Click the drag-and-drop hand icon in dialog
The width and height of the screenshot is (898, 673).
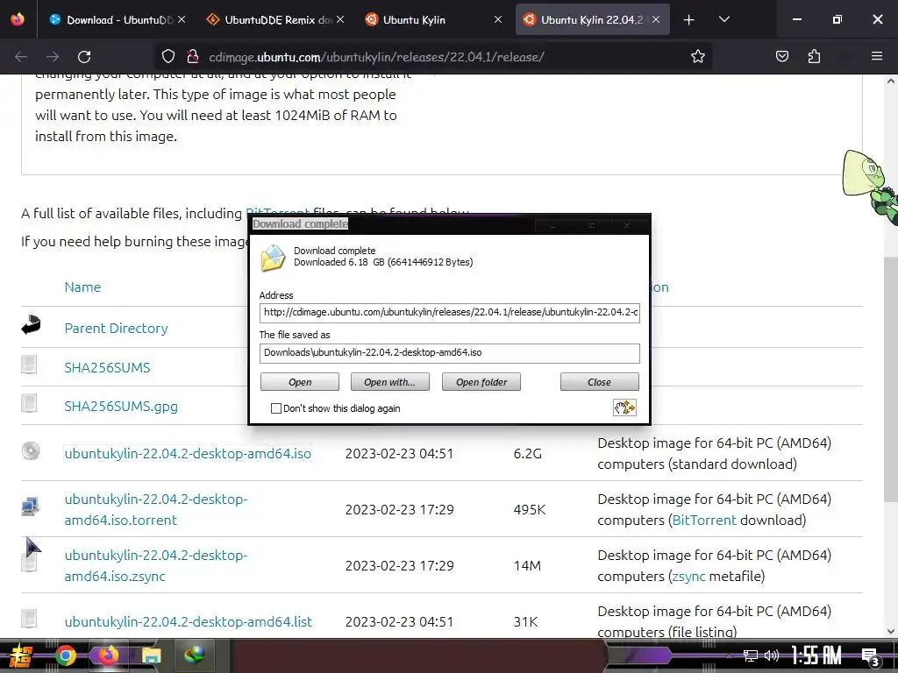[624, 407]
